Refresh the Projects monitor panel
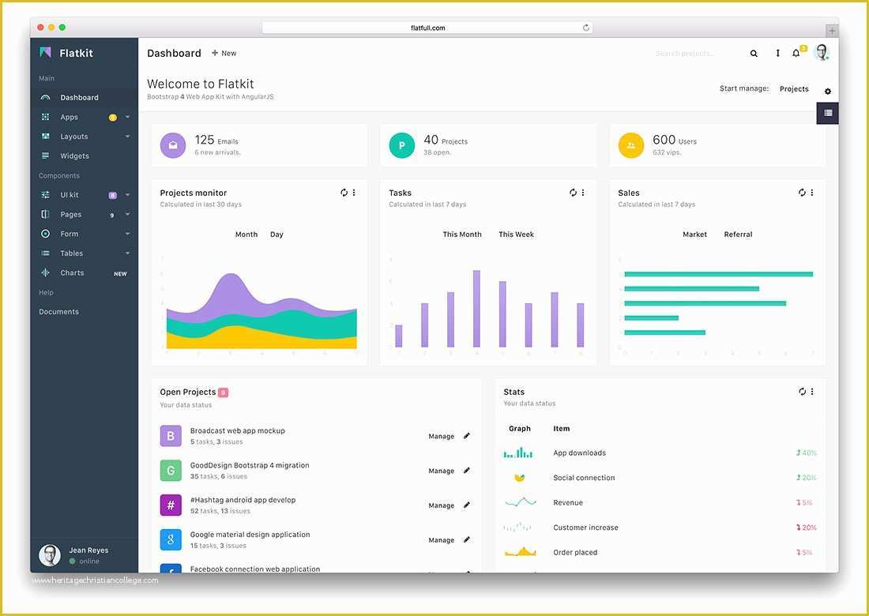This screenshot has height=616, width=869. click(343, 192)
